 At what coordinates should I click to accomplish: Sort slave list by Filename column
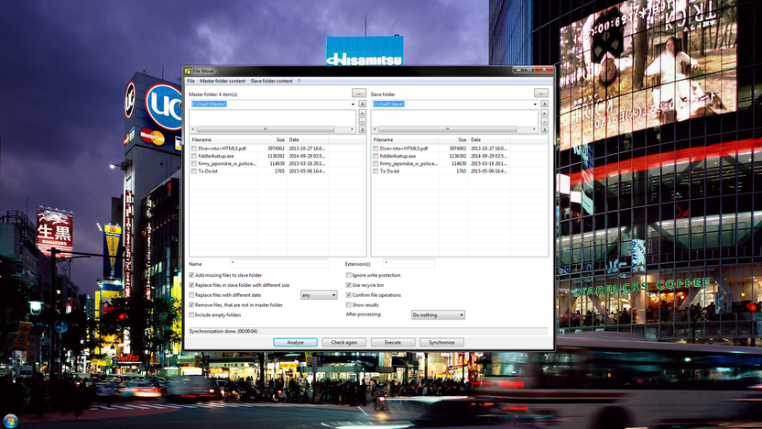pos(406,139)
